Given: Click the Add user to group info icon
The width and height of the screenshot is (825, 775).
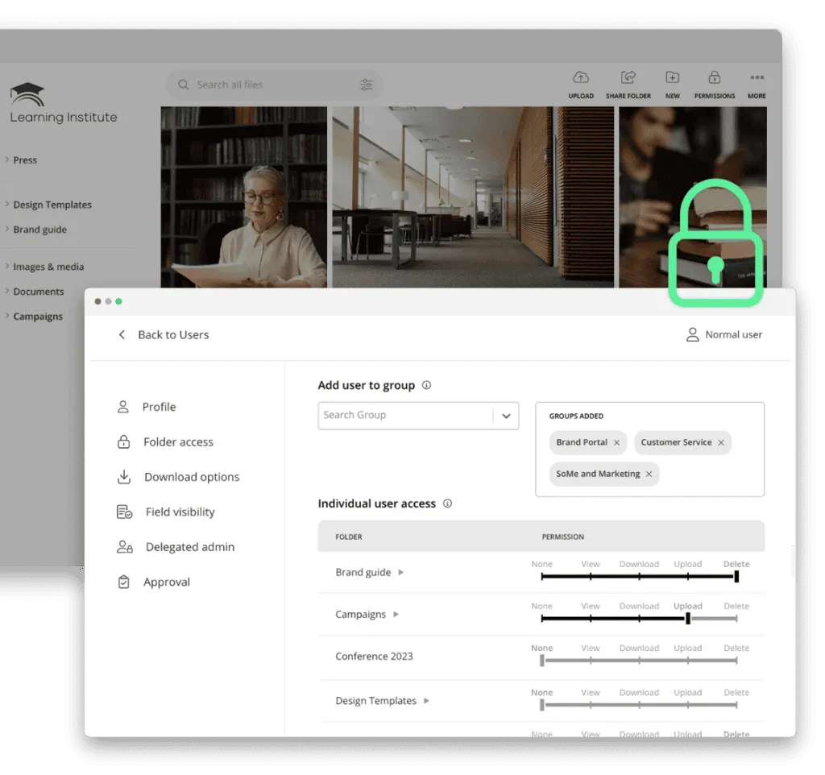Looking at the screenshot, I should [427, 385].
